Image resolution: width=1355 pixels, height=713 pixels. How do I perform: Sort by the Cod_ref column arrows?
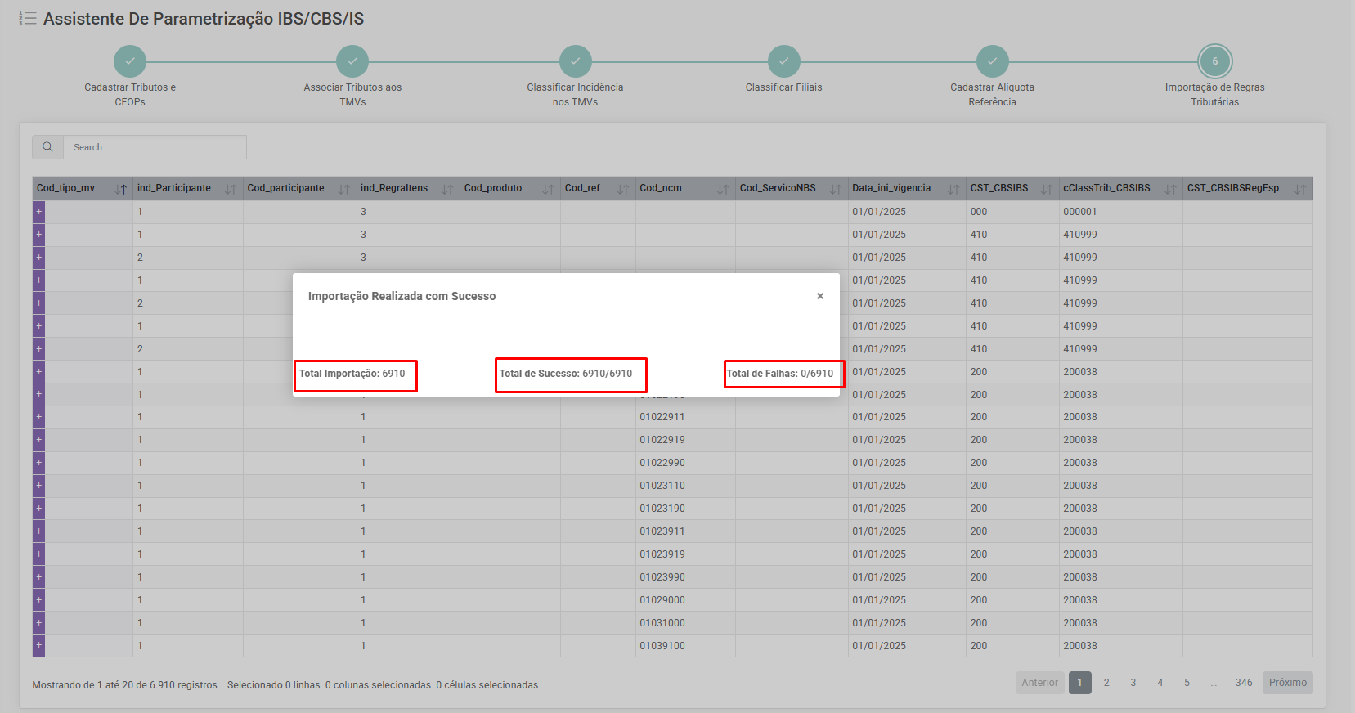click(623, 189)
